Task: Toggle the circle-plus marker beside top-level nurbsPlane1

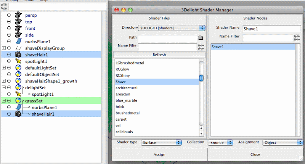Action: click(9, 41)
